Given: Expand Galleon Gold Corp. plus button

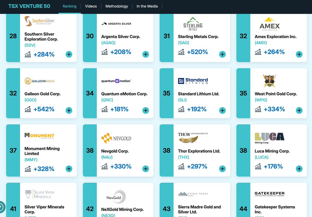Looking at the screenshot, I should point(69,110).
